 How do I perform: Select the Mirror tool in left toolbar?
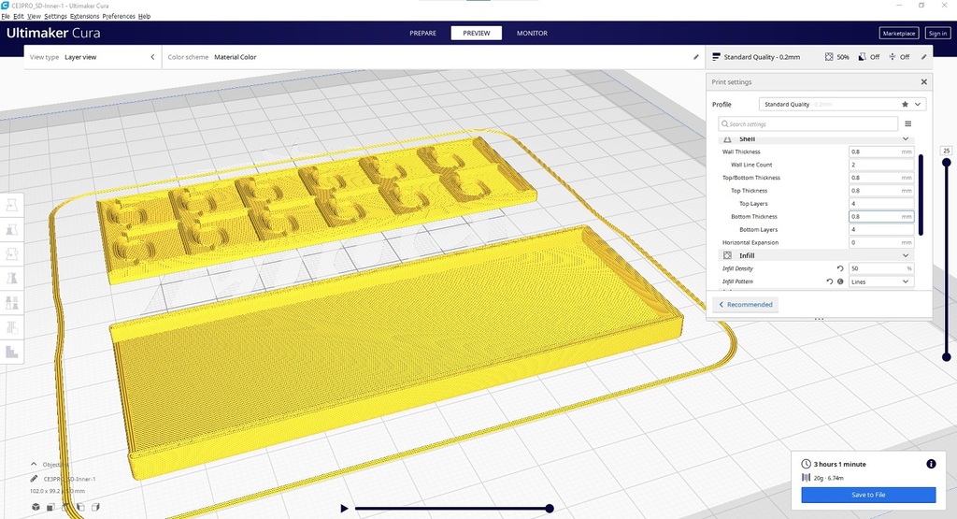tap(12, 278)
